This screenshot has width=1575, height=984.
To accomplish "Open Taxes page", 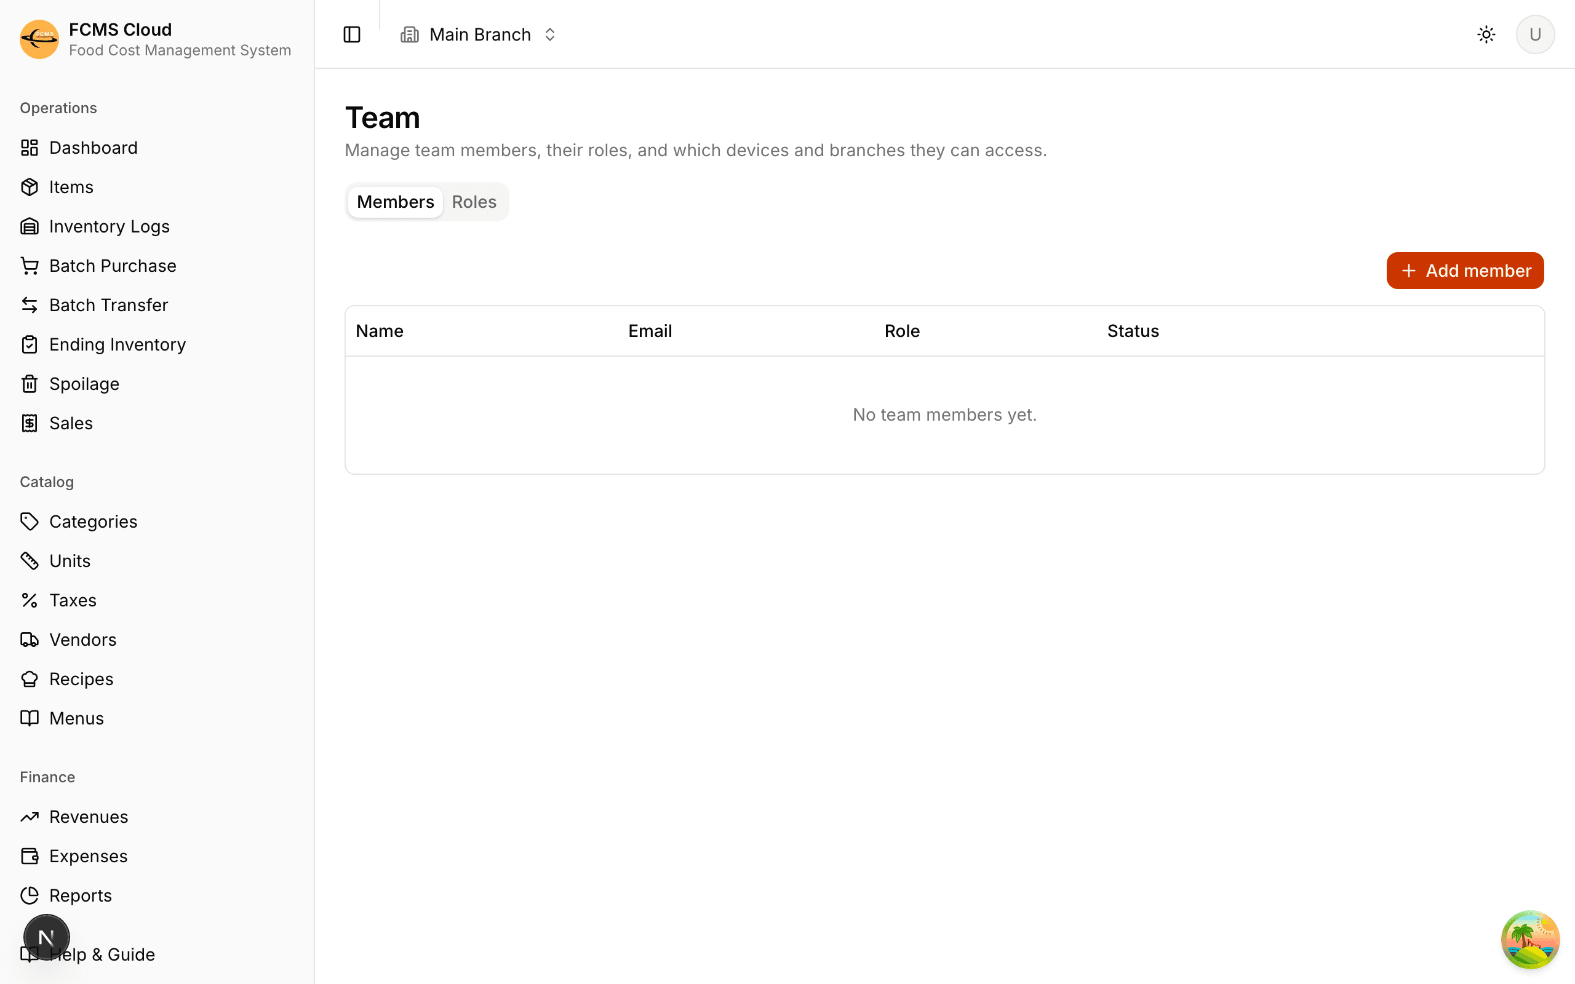I will (157, 600).
